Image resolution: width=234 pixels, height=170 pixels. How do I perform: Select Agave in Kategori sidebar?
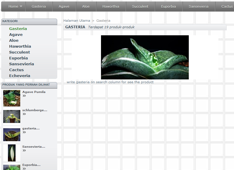[16, 34]
